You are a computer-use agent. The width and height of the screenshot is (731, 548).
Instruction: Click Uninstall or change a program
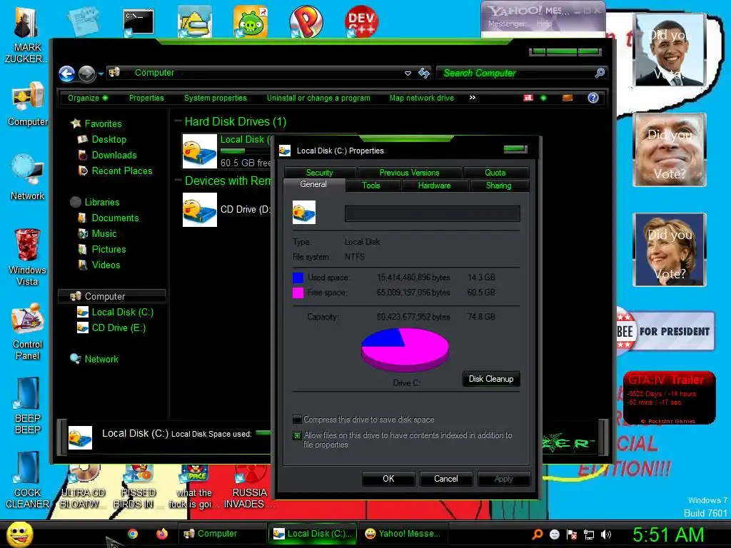[x=318, y=98]
